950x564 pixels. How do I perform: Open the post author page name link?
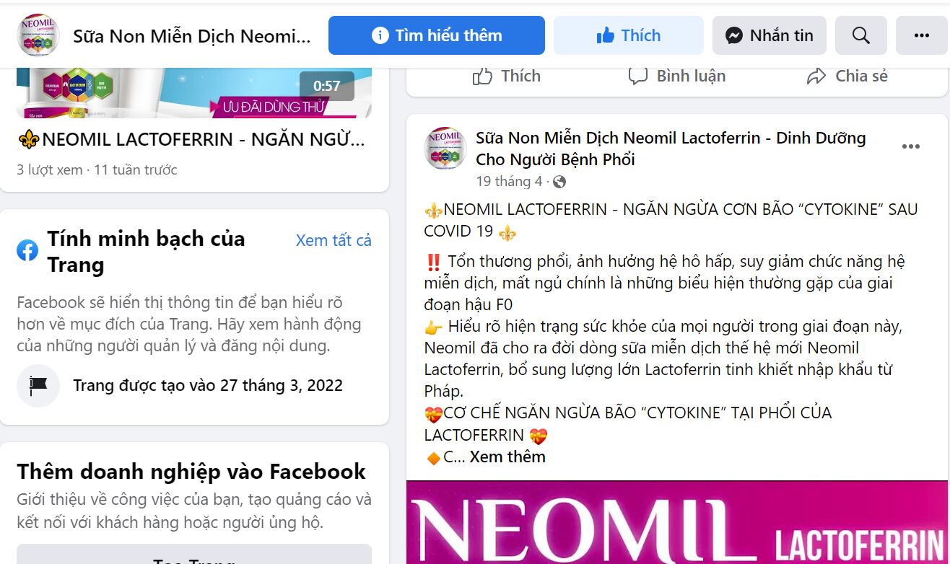click(x=671, y=149)
